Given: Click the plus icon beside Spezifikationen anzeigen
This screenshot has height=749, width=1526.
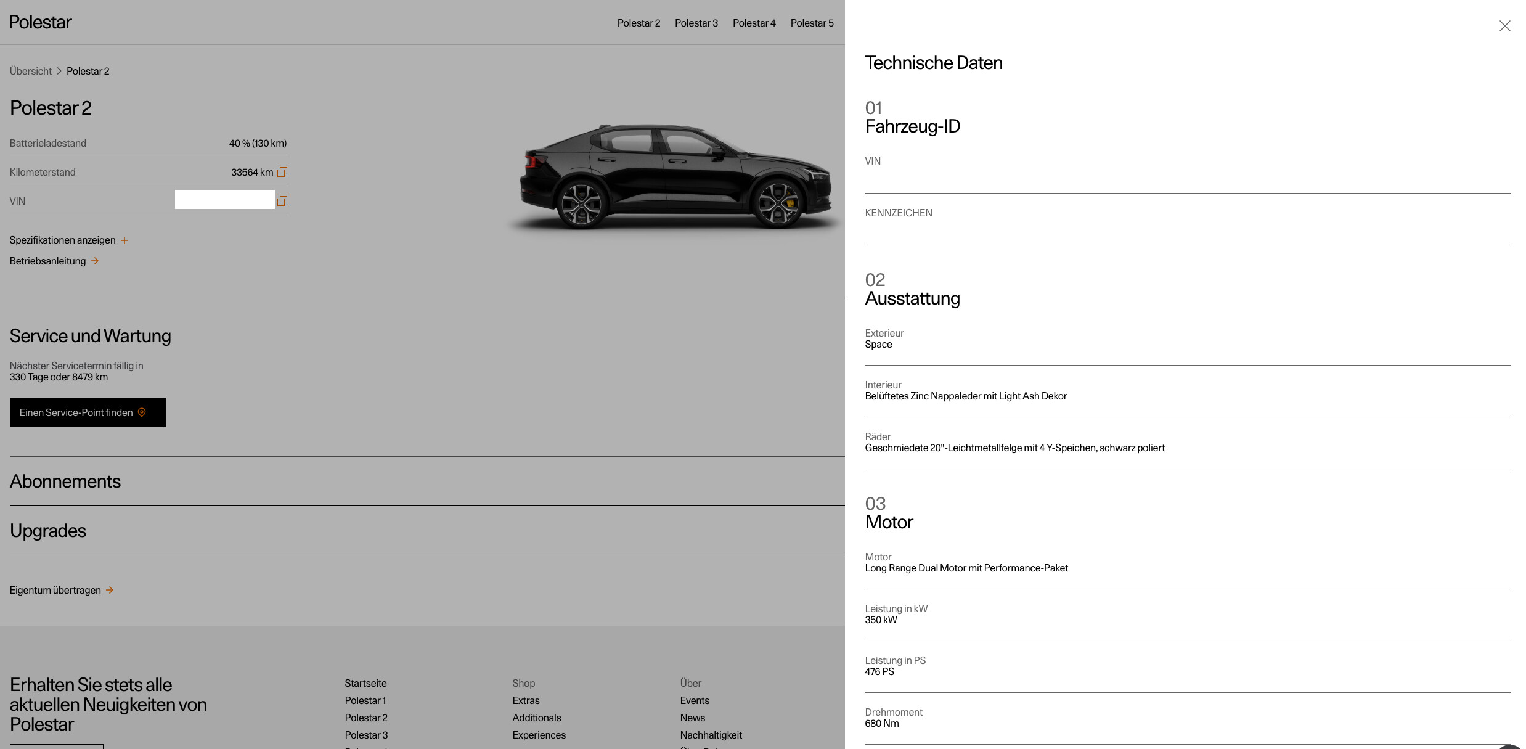Looking at the screenshot, I should coord(124,240).
